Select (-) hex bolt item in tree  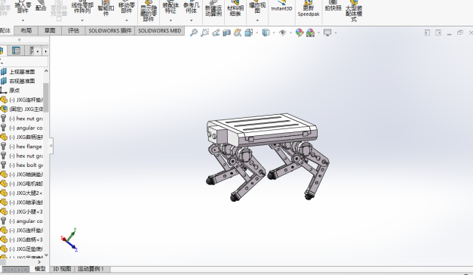[x=26, y=165]
